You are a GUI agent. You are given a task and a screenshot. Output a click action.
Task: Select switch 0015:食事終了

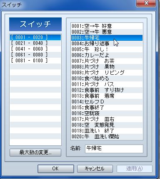click(x=107, y=108)
